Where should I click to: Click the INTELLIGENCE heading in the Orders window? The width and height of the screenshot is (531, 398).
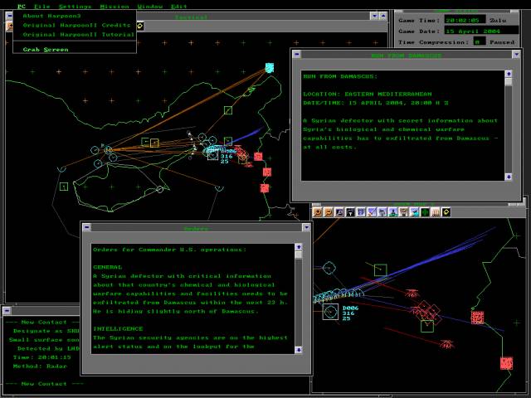tap(118, 328)
